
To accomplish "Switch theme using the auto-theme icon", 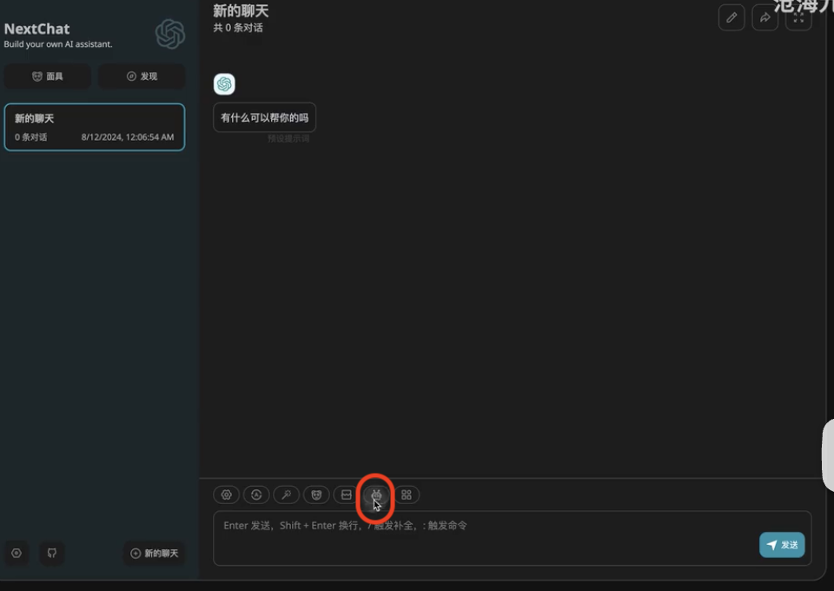I will point(256,495).
